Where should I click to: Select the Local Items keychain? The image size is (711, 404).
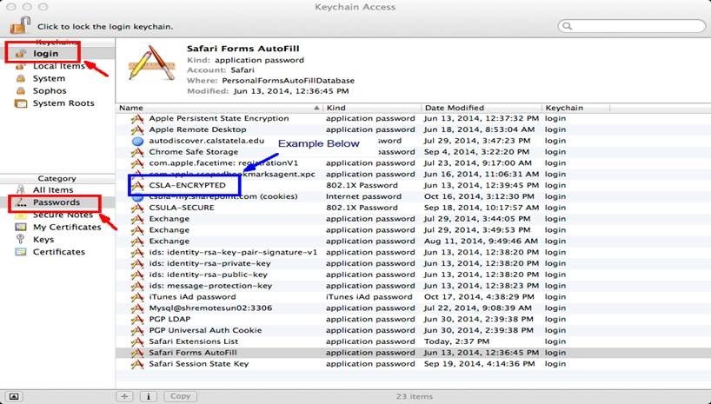[x=57, y=66]
